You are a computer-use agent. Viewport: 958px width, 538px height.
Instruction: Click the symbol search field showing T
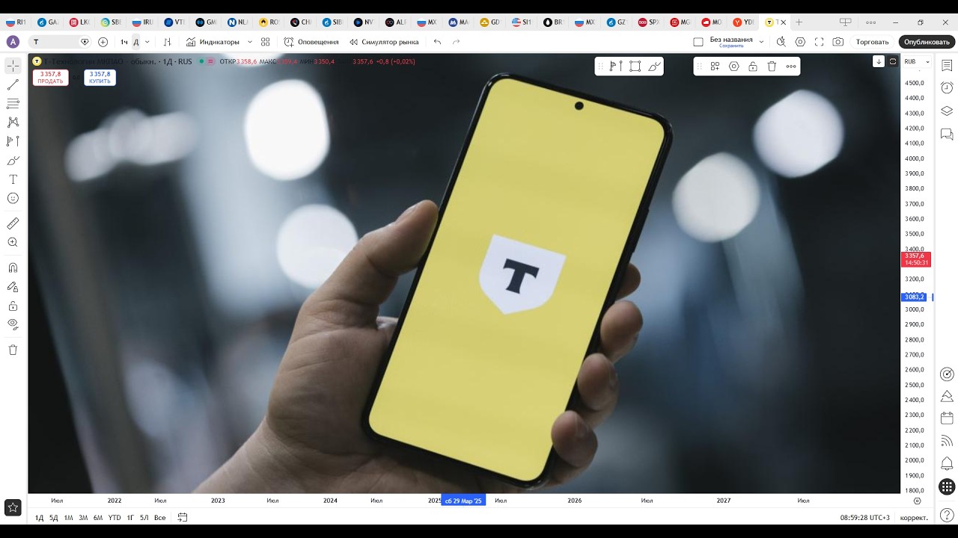coord(60,42)
